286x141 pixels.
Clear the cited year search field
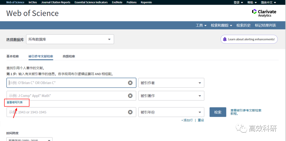[130, 112]
